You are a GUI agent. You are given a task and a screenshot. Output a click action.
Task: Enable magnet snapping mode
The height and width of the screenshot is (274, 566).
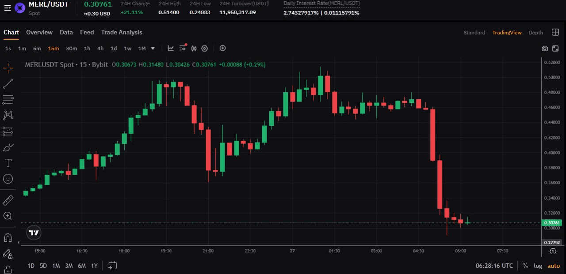[8, 237]
